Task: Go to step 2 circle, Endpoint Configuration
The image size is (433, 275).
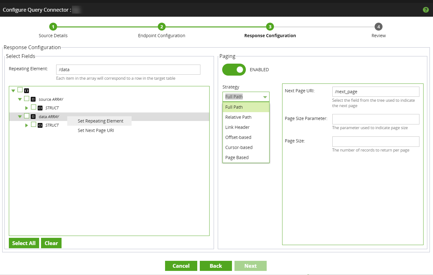Action: pyautogui.click(x=162, y=27)
